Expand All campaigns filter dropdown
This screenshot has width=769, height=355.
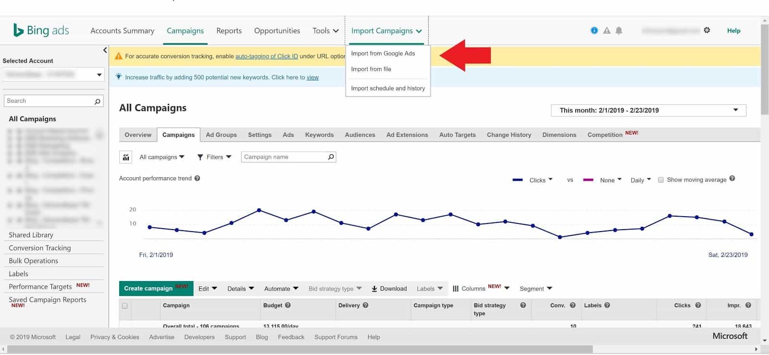(162, 157)
